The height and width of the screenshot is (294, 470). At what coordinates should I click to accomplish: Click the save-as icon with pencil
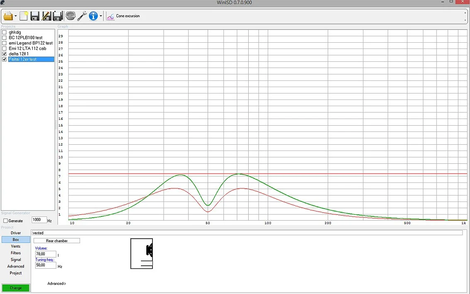[x=46, y=16]
